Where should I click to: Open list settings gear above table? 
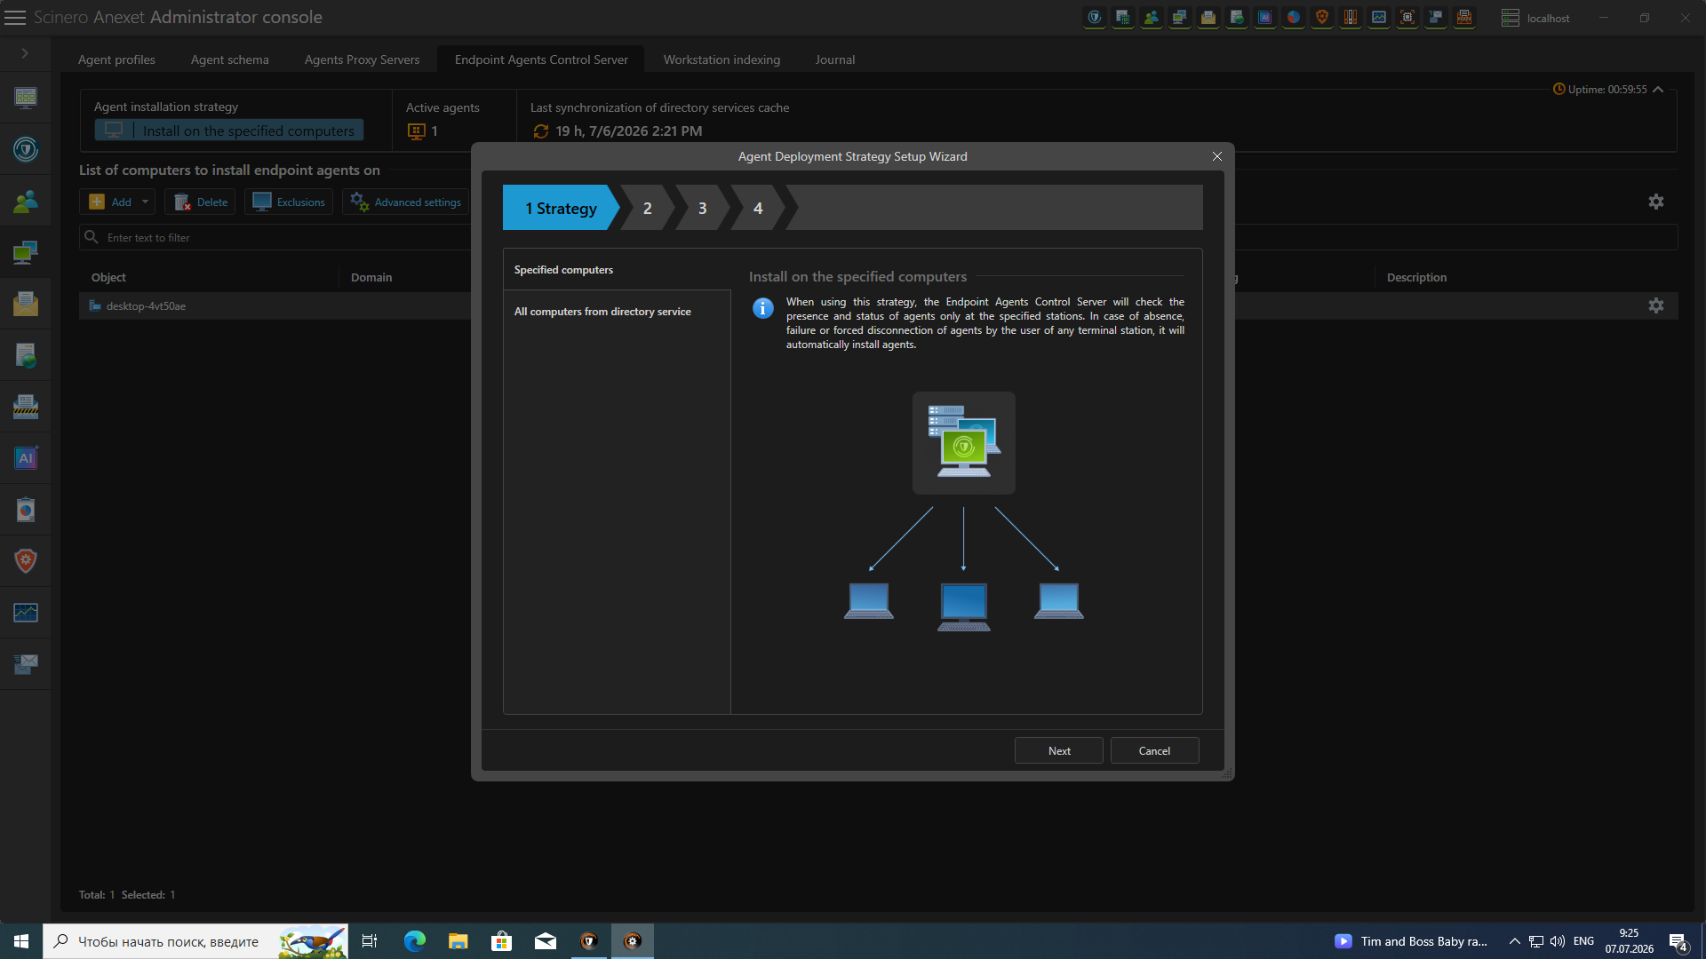1656,202
